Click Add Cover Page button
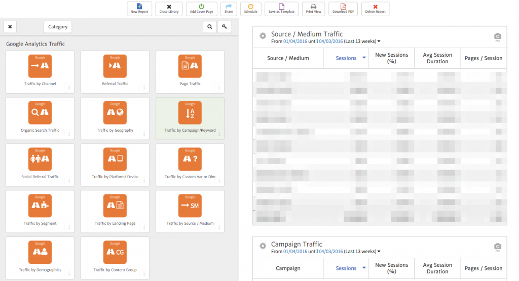 [x=202, y=9]
